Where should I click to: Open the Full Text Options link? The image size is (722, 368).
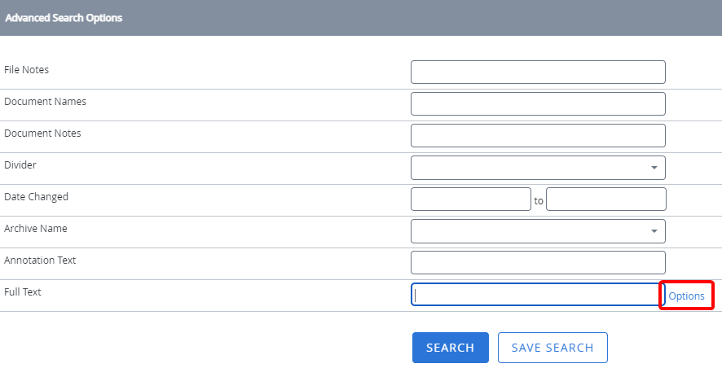pyautogui.click(x=686, y=296)
